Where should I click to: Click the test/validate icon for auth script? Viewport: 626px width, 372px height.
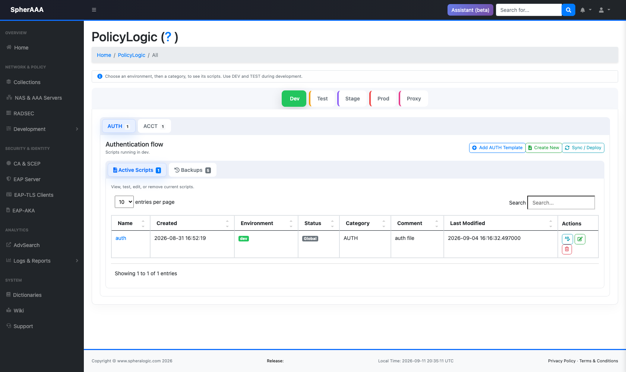tap(567, 239)
